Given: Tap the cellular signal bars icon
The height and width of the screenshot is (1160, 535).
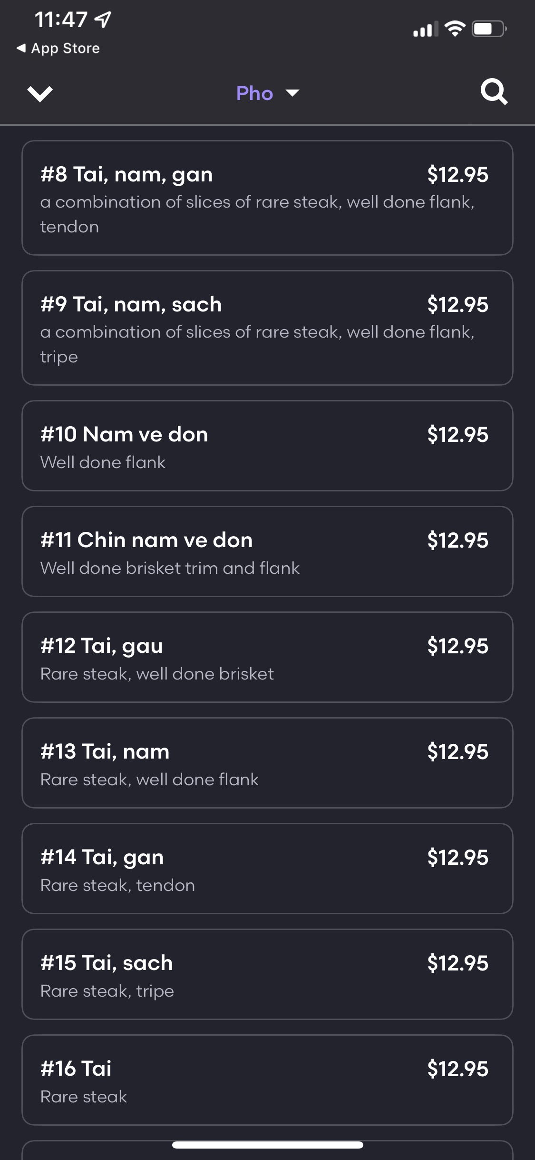Looking at the screenshot, I should (425, 30).
